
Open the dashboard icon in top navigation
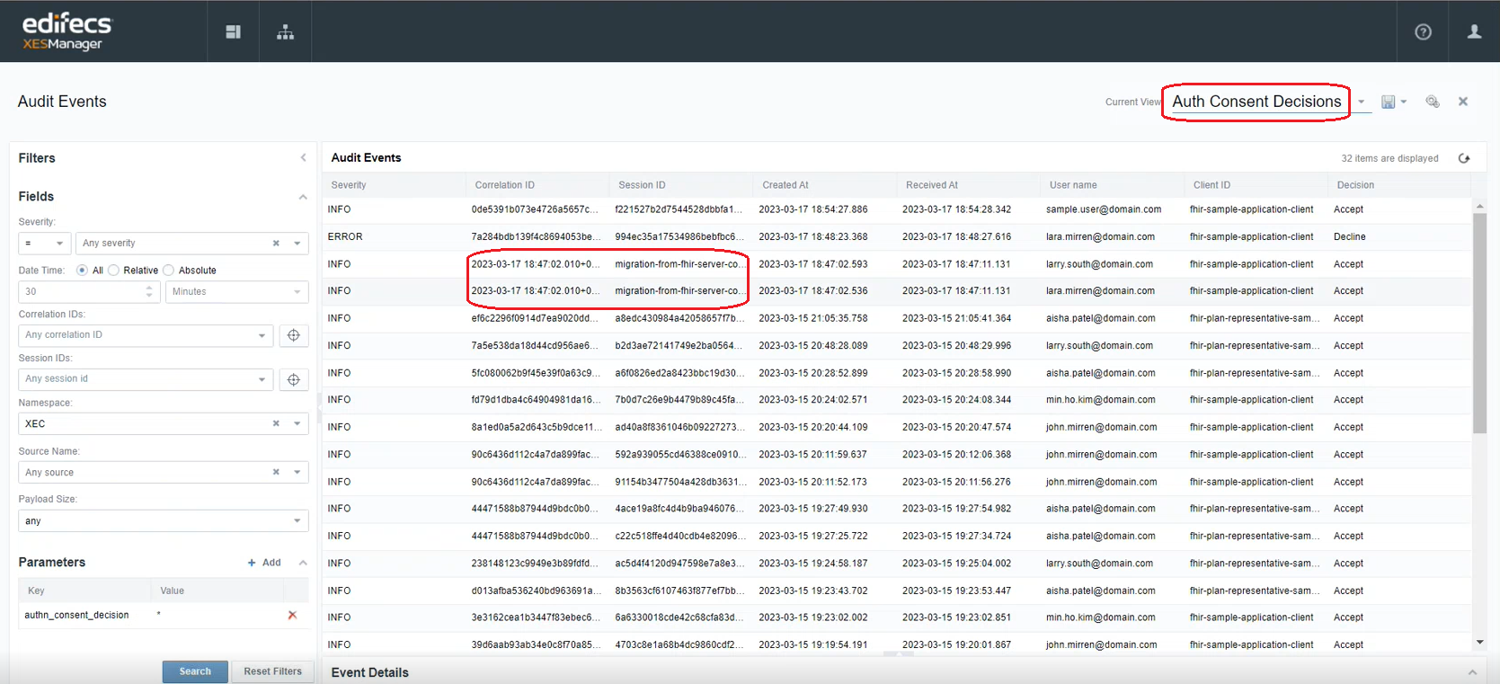coord(233,32)
